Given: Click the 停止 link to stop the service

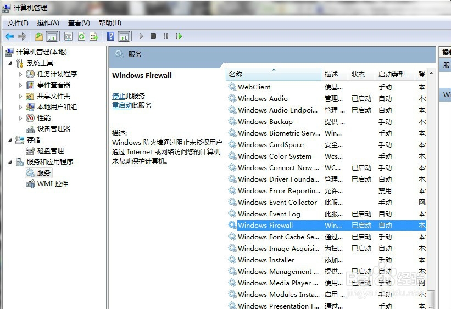Looking at the screenshot, I should 119,95.
